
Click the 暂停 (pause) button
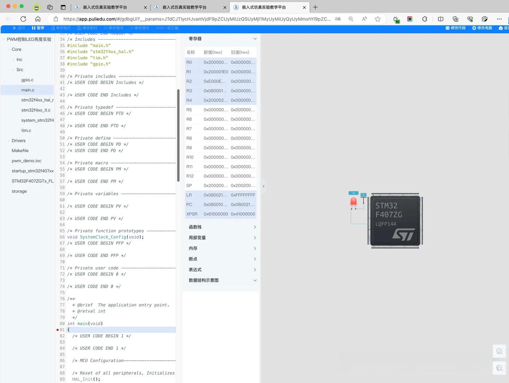(x=38, y=28)
